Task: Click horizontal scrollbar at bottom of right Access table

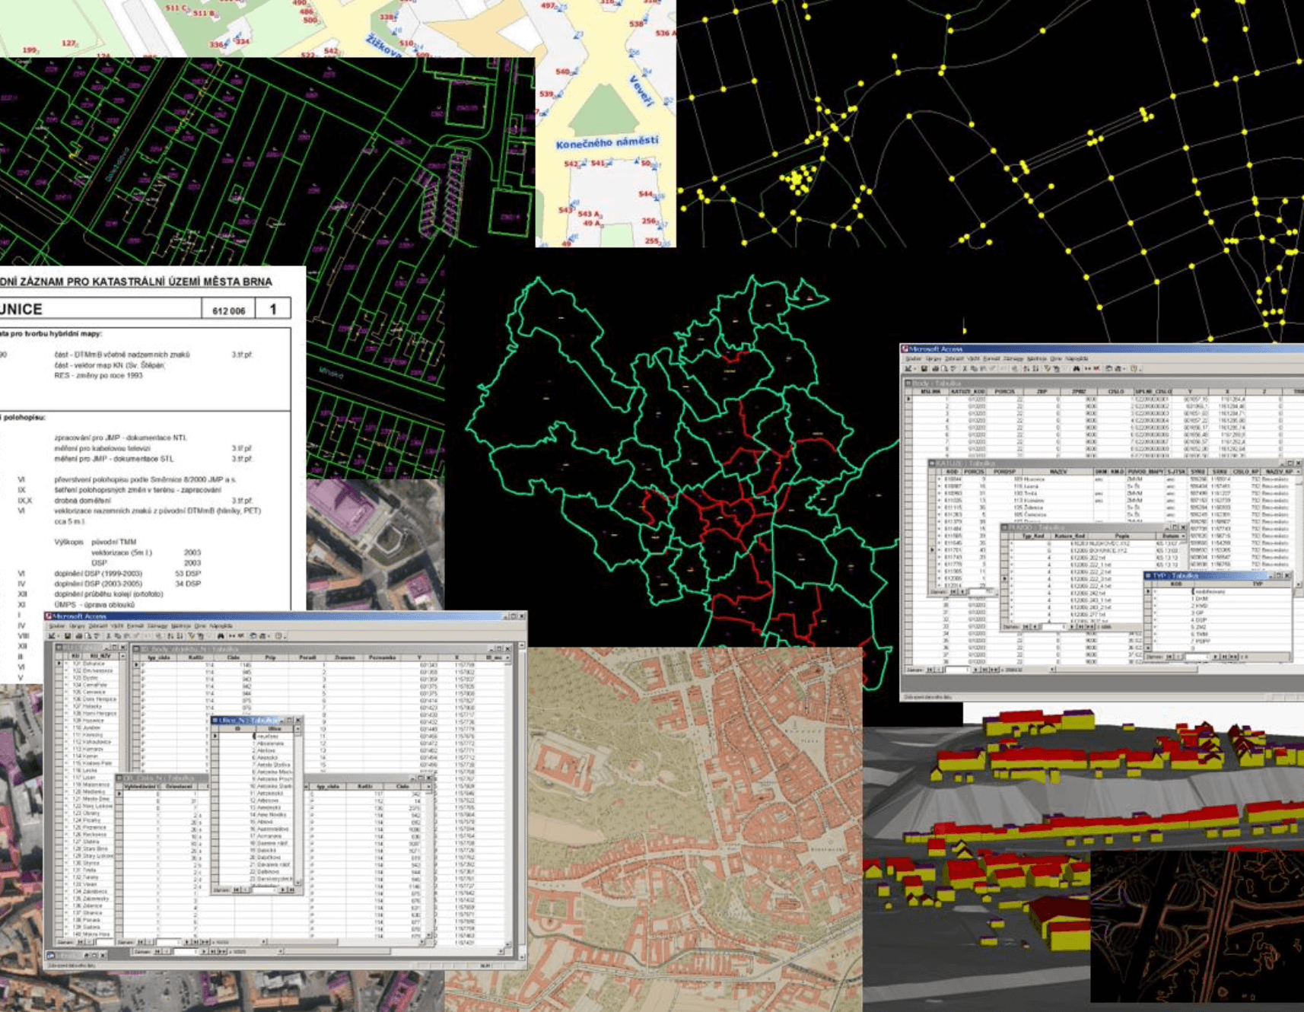Action: (1126, 670)
